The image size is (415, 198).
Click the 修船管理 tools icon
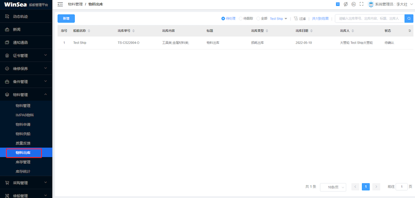(x=7, y=196)
